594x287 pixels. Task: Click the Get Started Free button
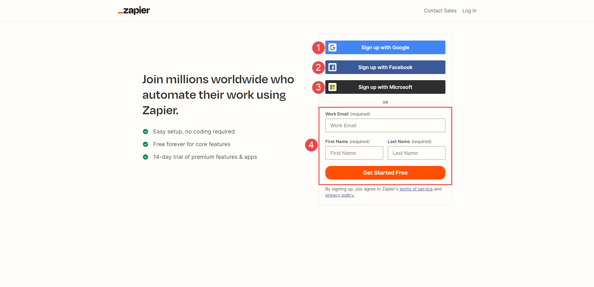click(385, 173)
